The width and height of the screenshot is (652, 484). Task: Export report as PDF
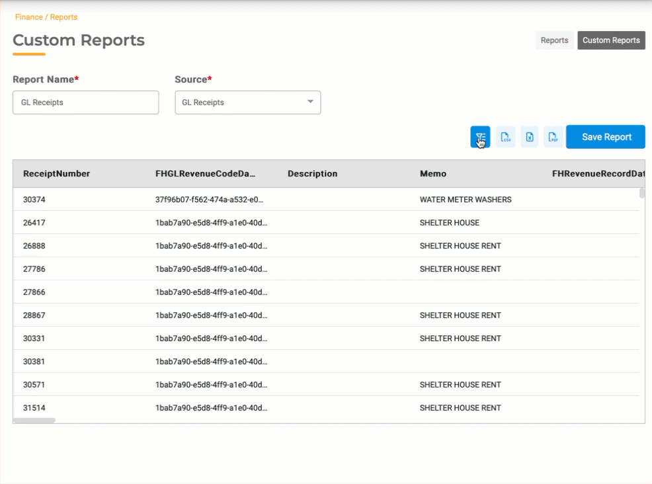pyautogui.click(x=553, y=137)
